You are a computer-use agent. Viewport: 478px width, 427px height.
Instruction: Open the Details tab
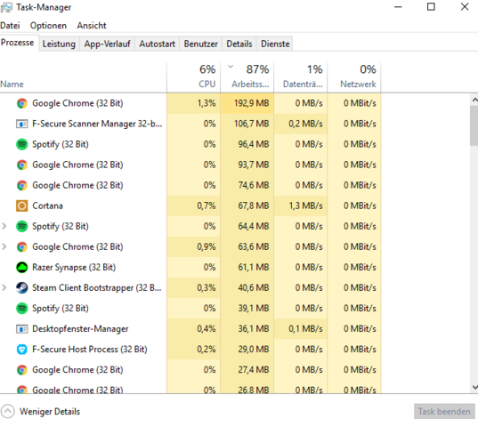click(239, 44)
